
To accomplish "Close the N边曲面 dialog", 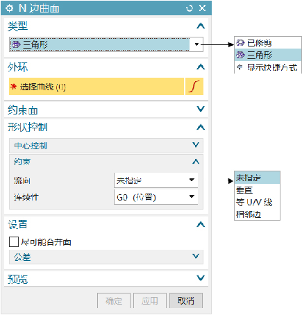I will coord(203,8).
